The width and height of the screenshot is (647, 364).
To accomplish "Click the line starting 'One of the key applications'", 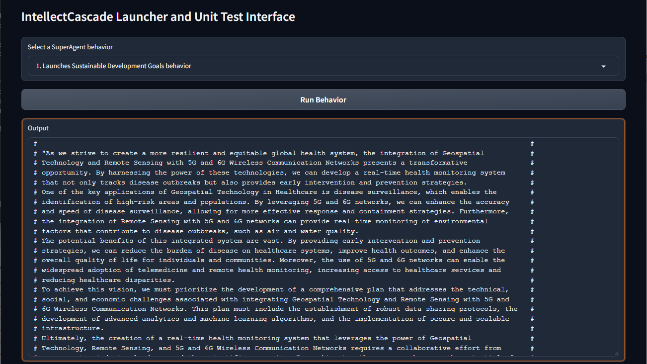I will 268,192.
